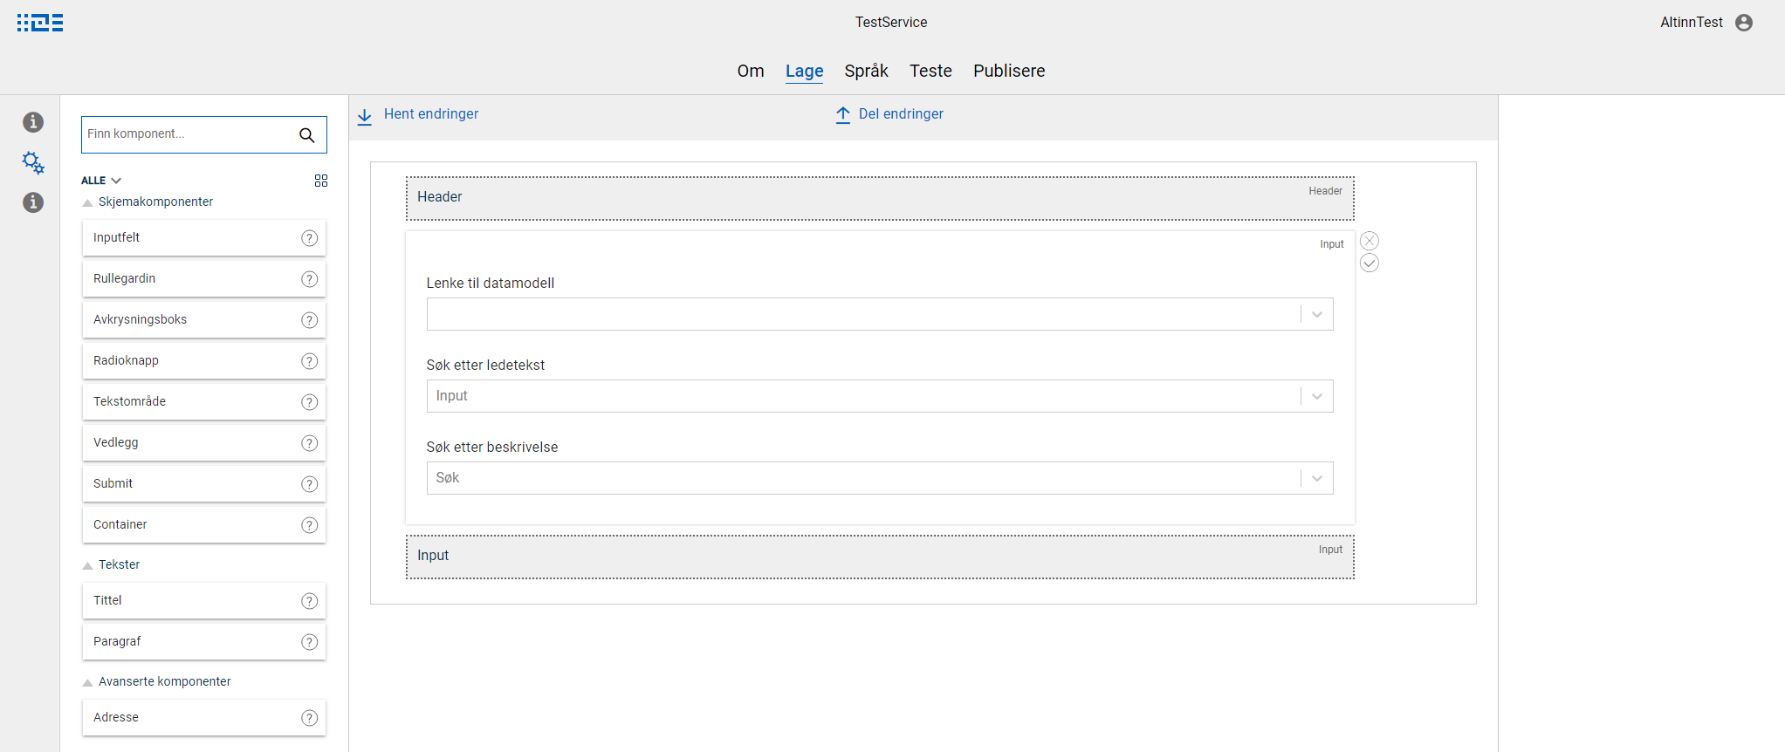This screenshot has height=752, width=1785.
Task: Click the TestService title text
Action: point(891,23)
